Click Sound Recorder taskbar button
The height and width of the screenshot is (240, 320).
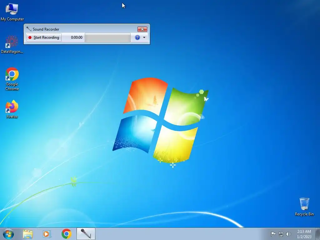tap(86, 234)
